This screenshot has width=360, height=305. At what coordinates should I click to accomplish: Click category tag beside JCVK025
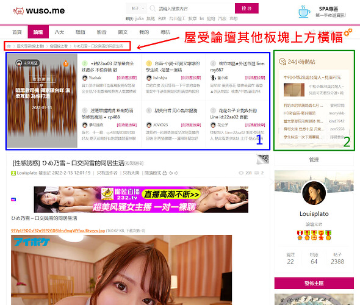click(x=191, y=125)
